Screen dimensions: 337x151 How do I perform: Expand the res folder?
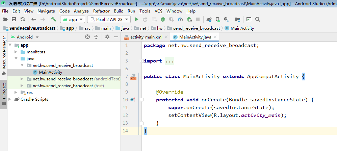click(x=16, y=93)
